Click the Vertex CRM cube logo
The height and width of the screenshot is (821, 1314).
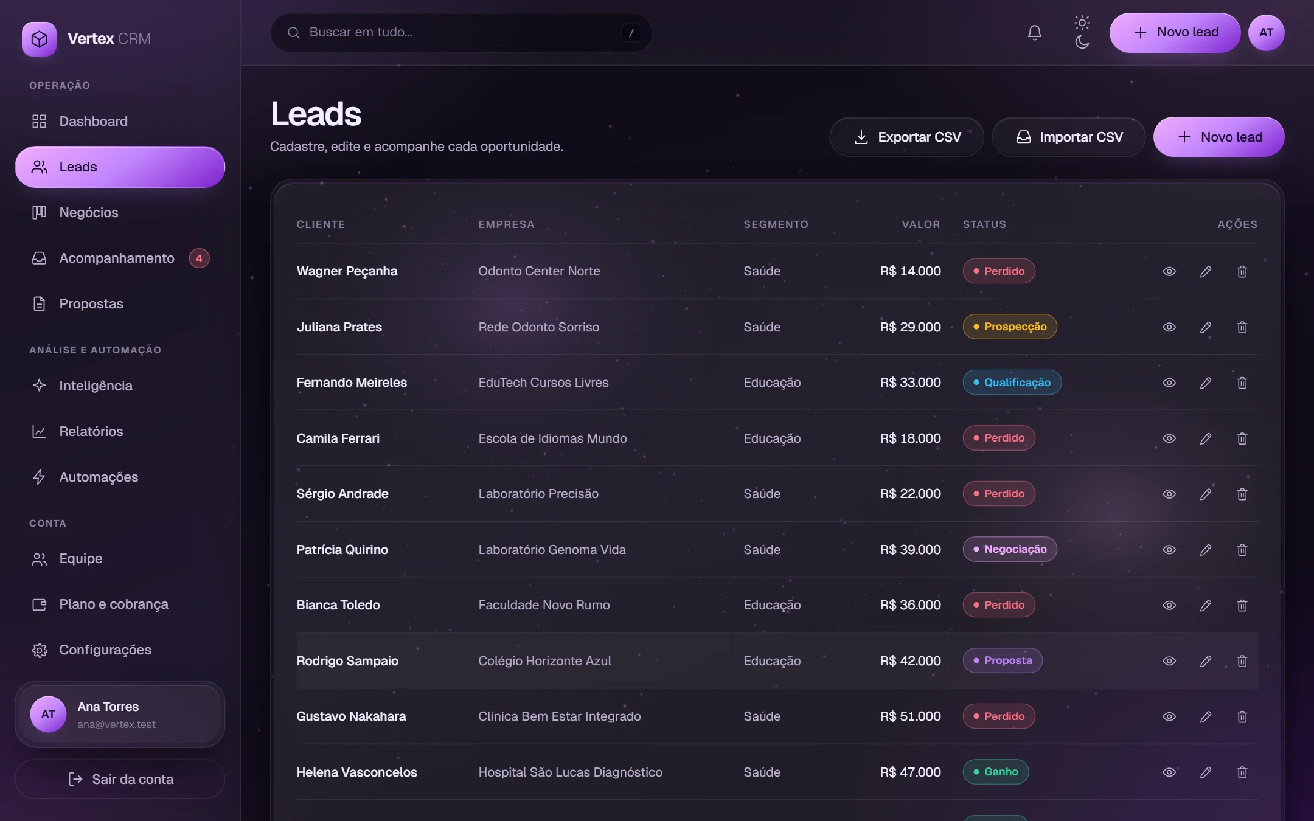pyautogui.click(x=39, y=39)
